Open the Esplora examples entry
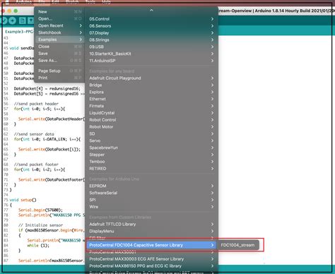This screenshot has height=274, width=335. click(151, 92)
